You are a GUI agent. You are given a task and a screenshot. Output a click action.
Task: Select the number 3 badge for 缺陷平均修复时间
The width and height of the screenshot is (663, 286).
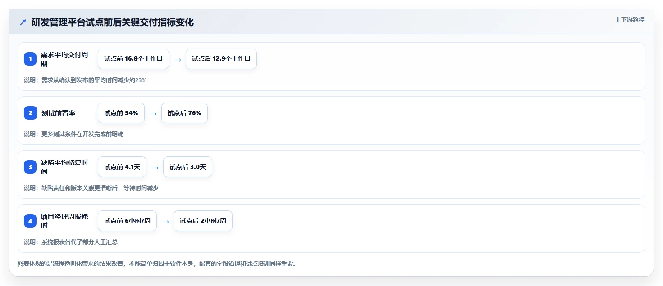[x=30, y=167]
